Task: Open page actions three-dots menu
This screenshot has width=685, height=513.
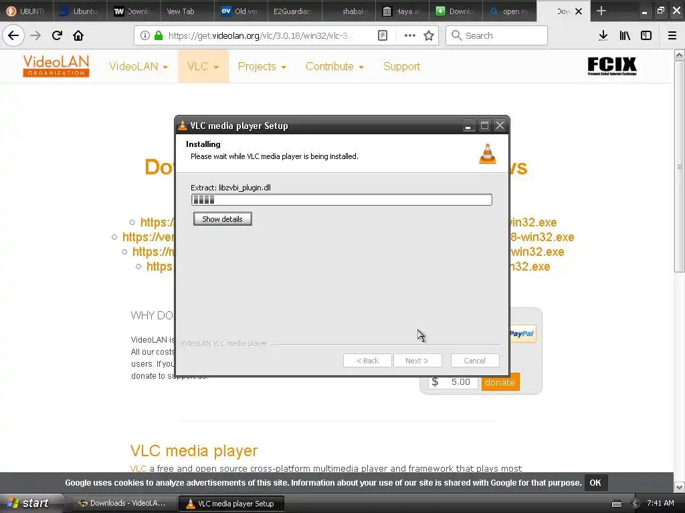Action: point(410,35)
